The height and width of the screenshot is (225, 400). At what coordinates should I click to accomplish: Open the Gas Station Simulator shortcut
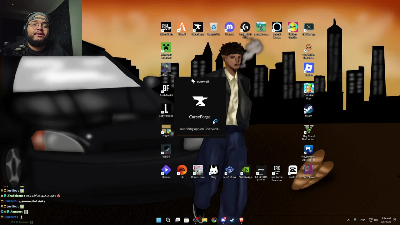309,51
